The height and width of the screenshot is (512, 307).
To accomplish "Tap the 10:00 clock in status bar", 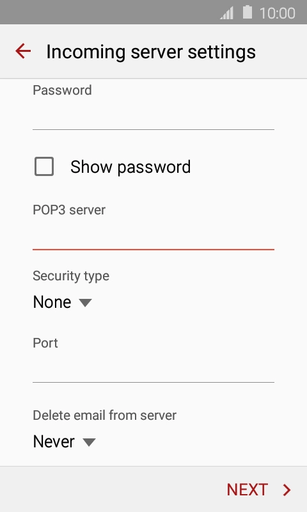I will (x=278, y=13).
